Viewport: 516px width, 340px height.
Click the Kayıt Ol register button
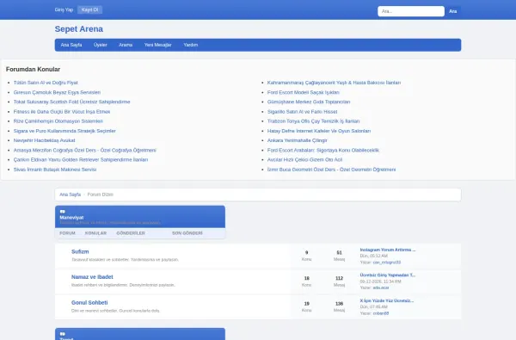tap(89, 9)
